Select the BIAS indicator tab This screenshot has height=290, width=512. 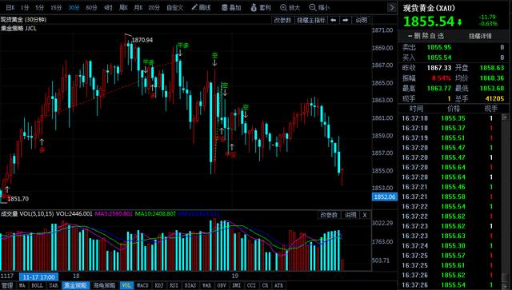click(x=190, y=285)
